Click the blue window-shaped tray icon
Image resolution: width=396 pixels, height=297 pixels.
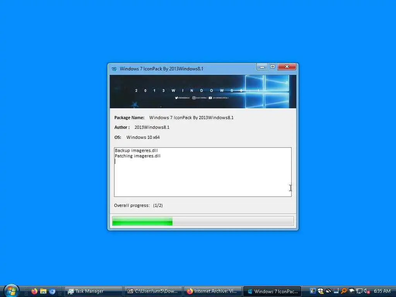(x=336, y=291)
